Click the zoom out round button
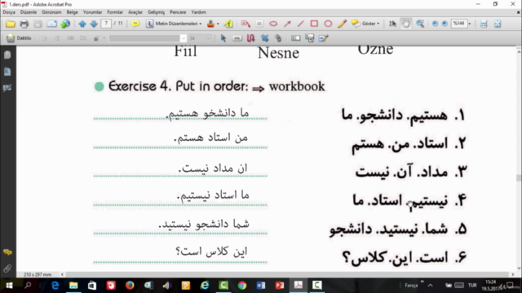 (x=435, y=24)
